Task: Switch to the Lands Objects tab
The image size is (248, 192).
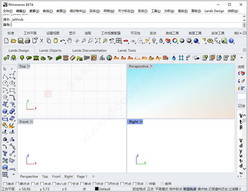Action: click(50, 50)
